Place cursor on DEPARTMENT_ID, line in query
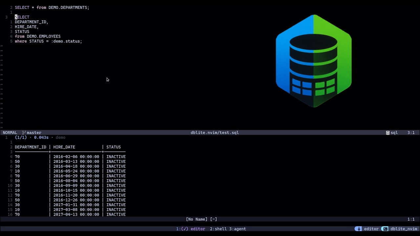 31,22
